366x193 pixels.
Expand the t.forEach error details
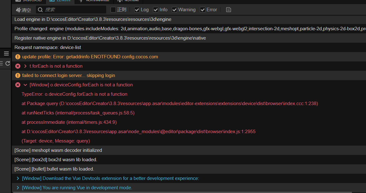coord(25,66)
